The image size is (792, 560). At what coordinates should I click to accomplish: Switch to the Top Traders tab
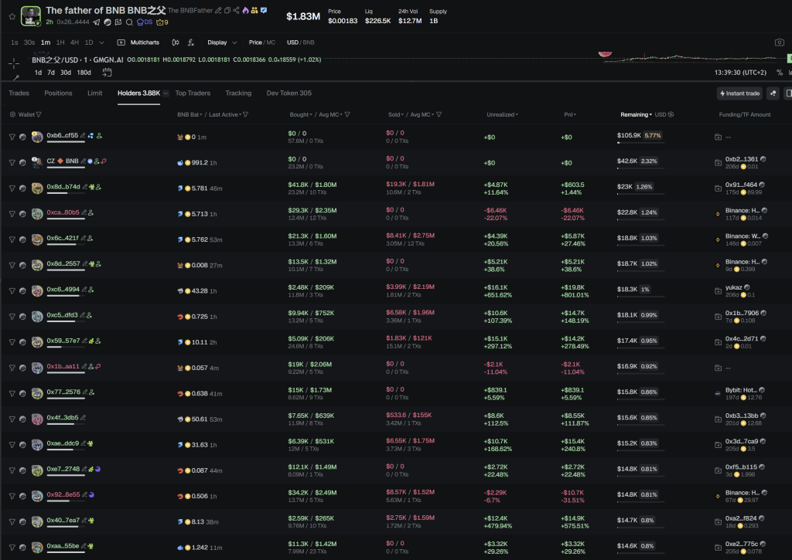(193, 93)
